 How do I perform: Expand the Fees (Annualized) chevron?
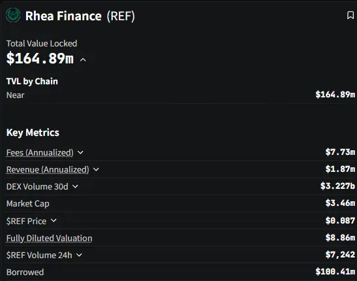click(x=80, y=152)
